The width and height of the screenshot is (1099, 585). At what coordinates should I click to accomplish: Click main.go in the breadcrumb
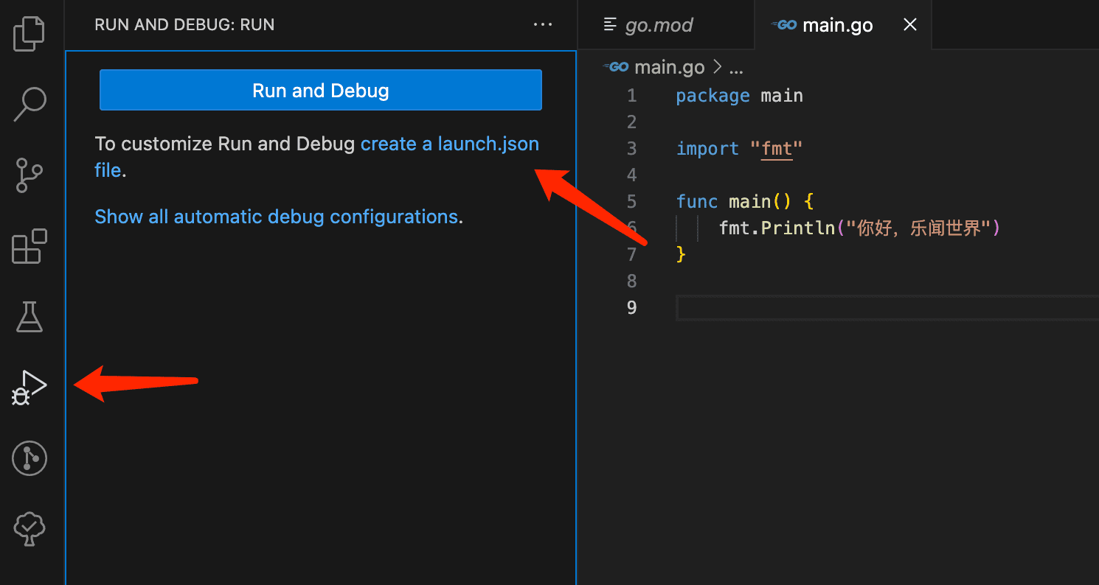pos(669,67)
